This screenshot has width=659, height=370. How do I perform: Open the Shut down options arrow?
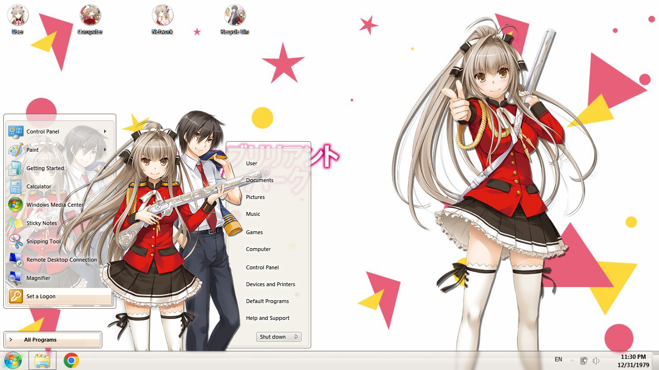pos(296,337)
